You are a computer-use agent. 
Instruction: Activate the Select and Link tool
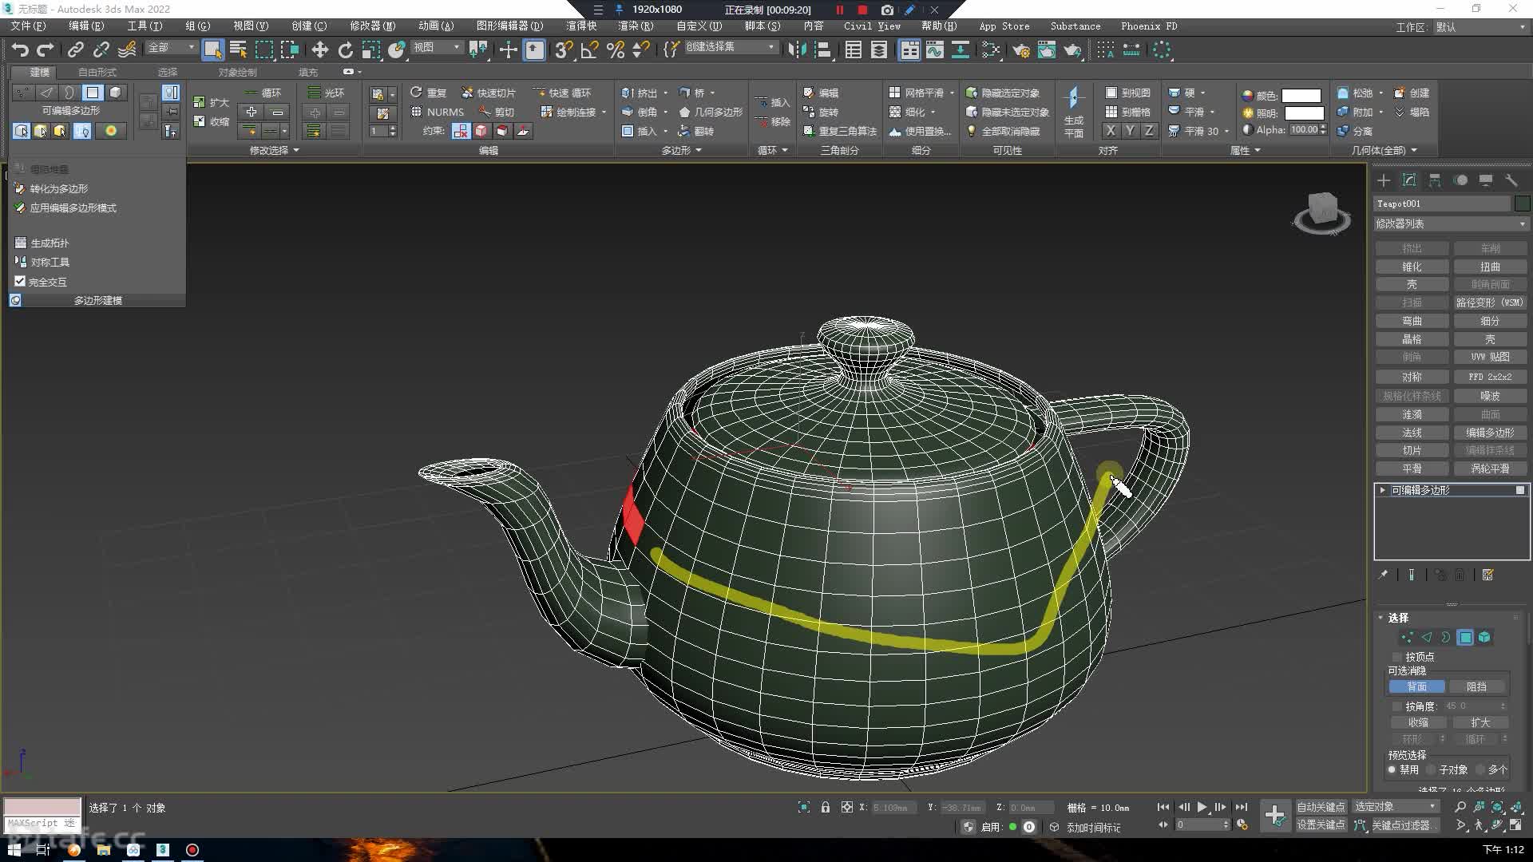pyautogui.click(x=75, y=49)
